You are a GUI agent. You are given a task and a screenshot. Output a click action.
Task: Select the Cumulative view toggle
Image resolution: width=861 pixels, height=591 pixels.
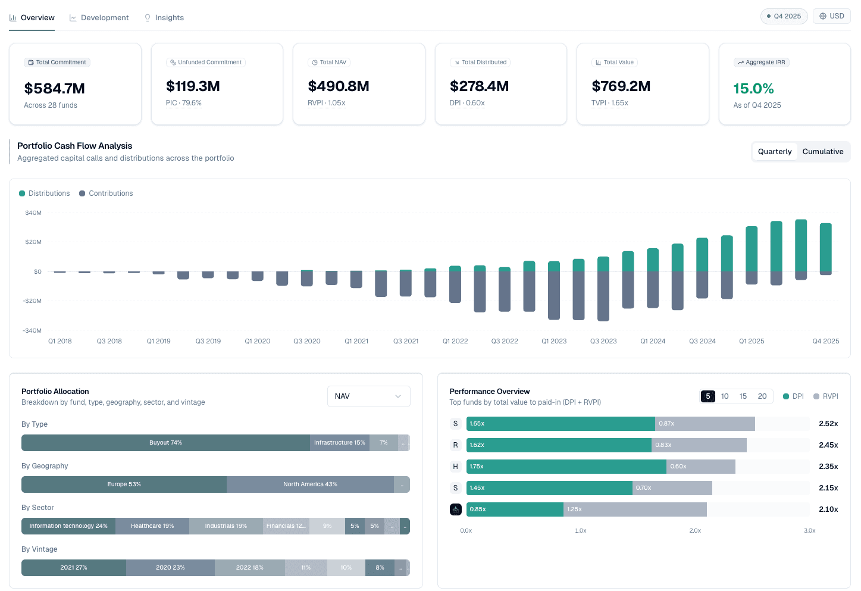(823, 152)
